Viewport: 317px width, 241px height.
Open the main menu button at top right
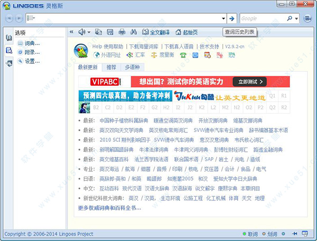(x=307, y=18)
